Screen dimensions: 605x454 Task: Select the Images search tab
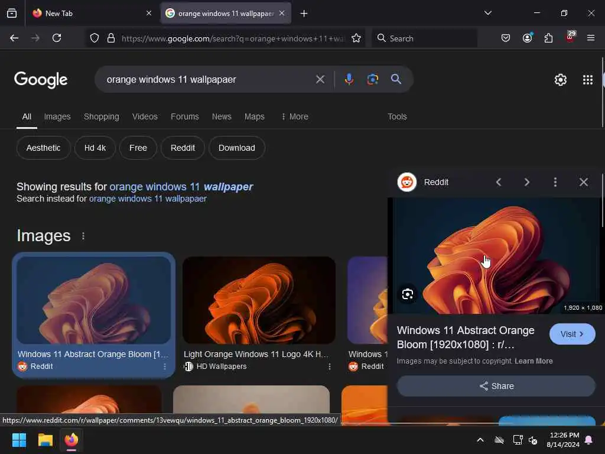point(57,116)
